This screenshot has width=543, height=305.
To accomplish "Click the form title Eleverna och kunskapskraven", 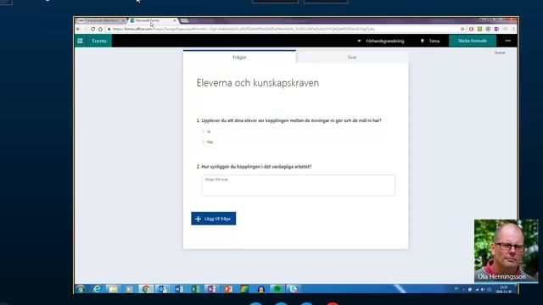I will coord(258,83).
